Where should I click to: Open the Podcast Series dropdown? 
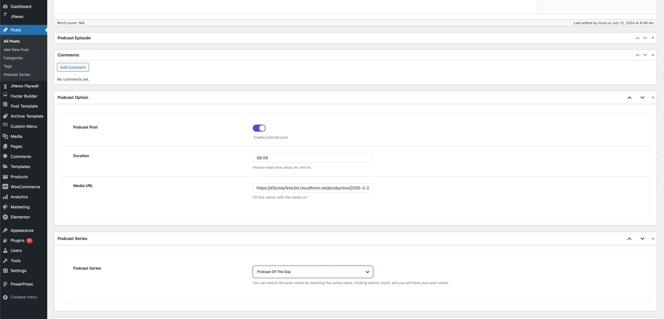(x=313, y=272)
